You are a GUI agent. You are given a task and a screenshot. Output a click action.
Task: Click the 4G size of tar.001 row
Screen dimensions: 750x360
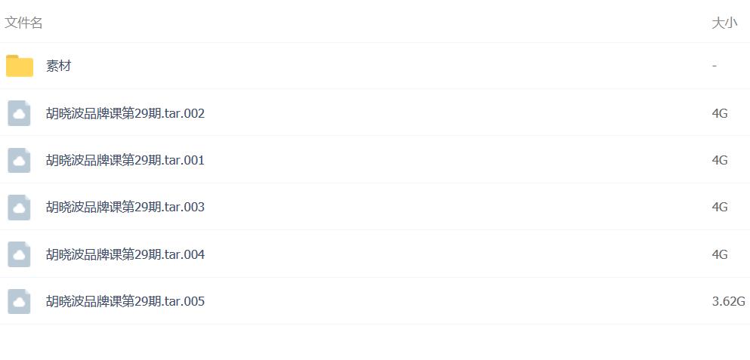pos(720,160)
